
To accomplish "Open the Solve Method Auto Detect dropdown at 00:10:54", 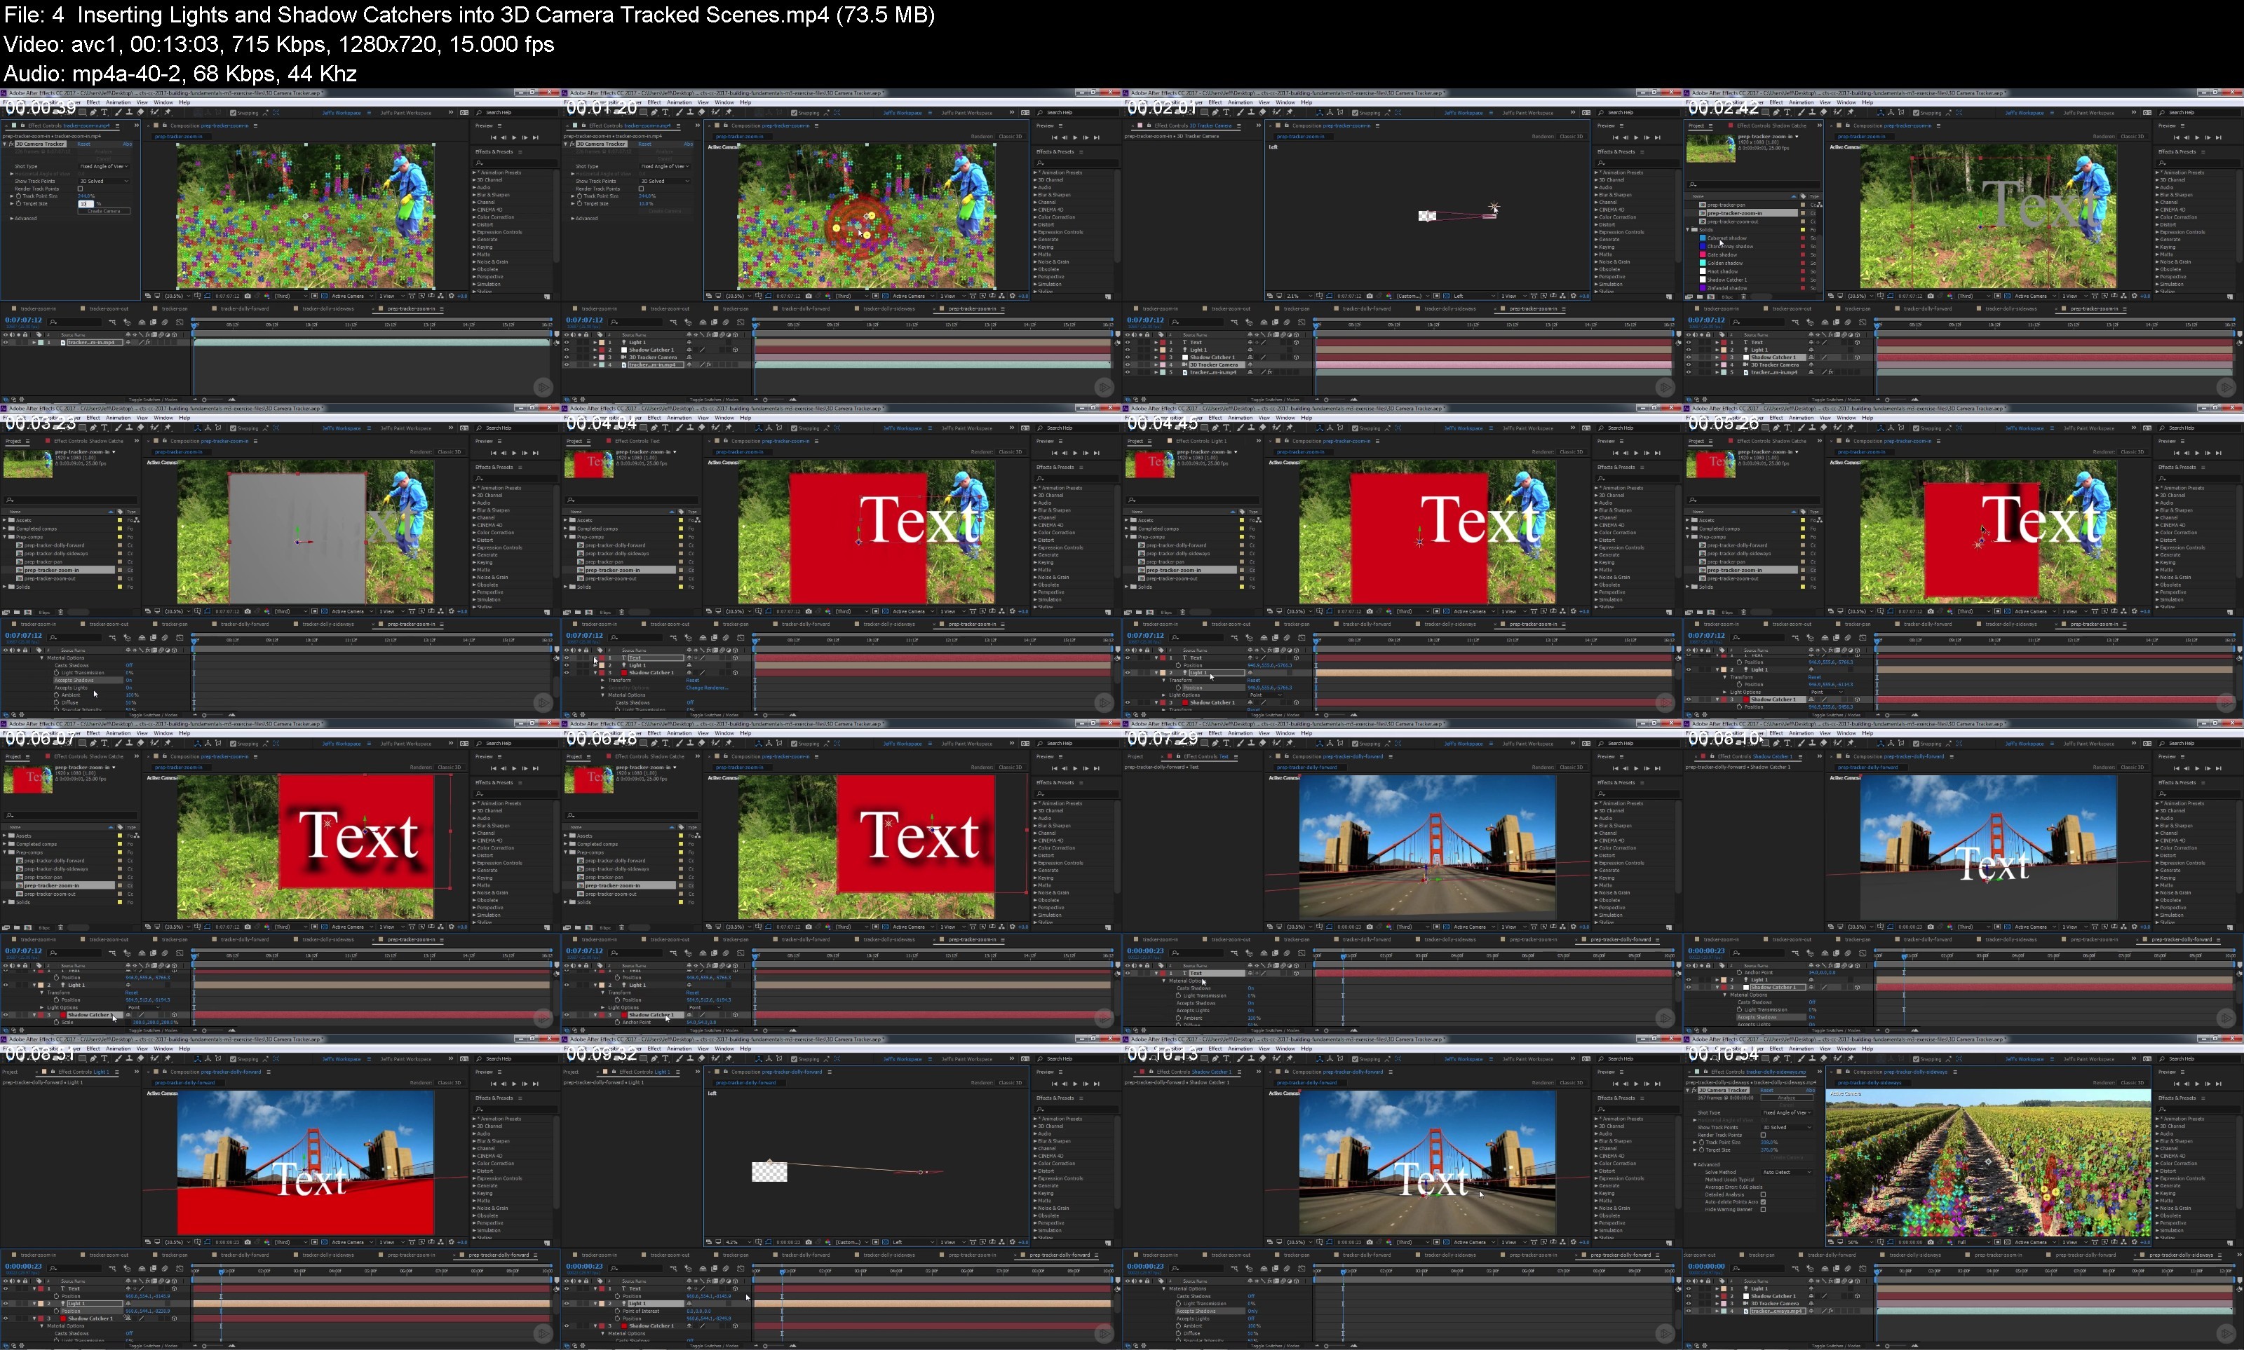I will click(1787, 1173).
